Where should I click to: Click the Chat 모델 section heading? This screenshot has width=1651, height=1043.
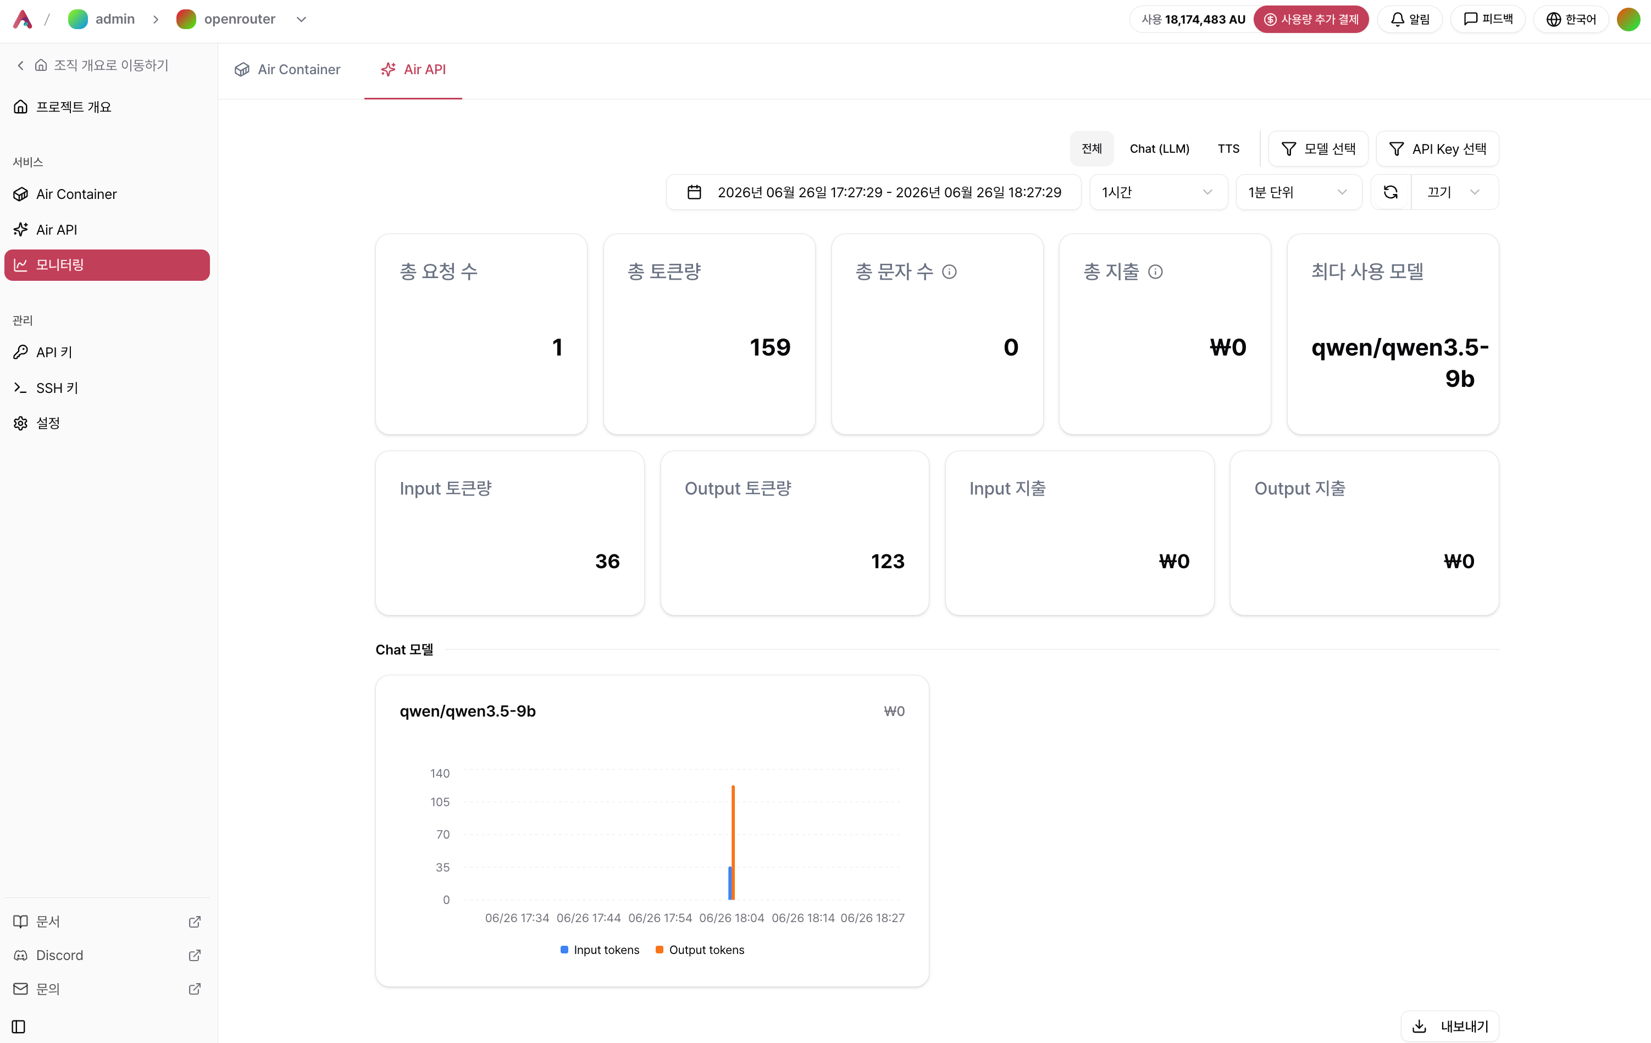405,650
